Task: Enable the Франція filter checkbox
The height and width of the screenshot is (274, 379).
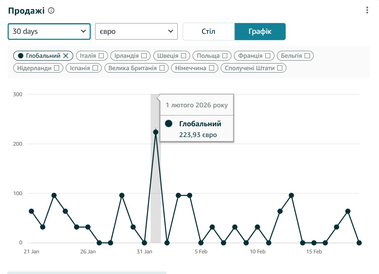Action: click(x=268, y=56)
